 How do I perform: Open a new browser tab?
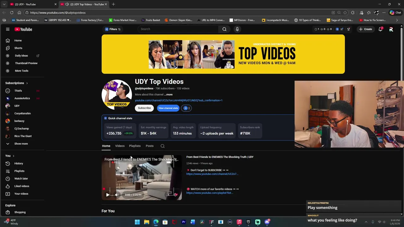(113, 4)
